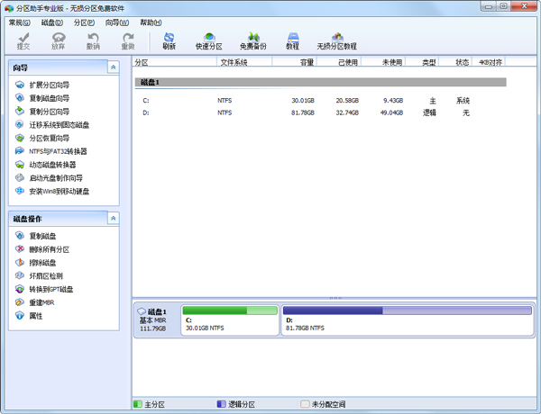Open the 常规 menu

pyautogui.click(x=19, y=22)
